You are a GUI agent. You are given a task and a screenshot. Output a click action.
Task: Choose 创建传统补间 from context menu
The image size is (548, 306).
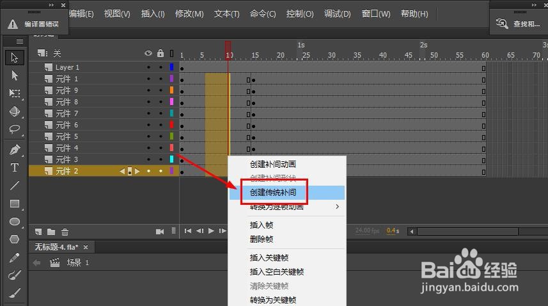pos(287,192)
